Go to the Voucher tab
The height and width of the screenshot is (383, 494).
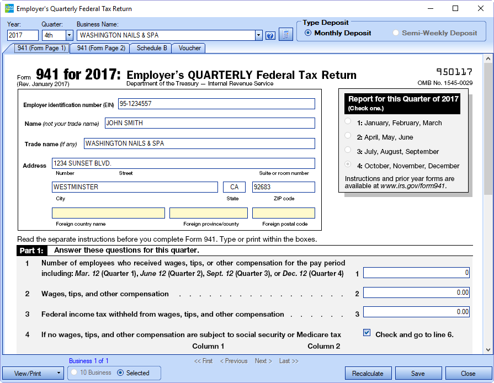[190, 48]
